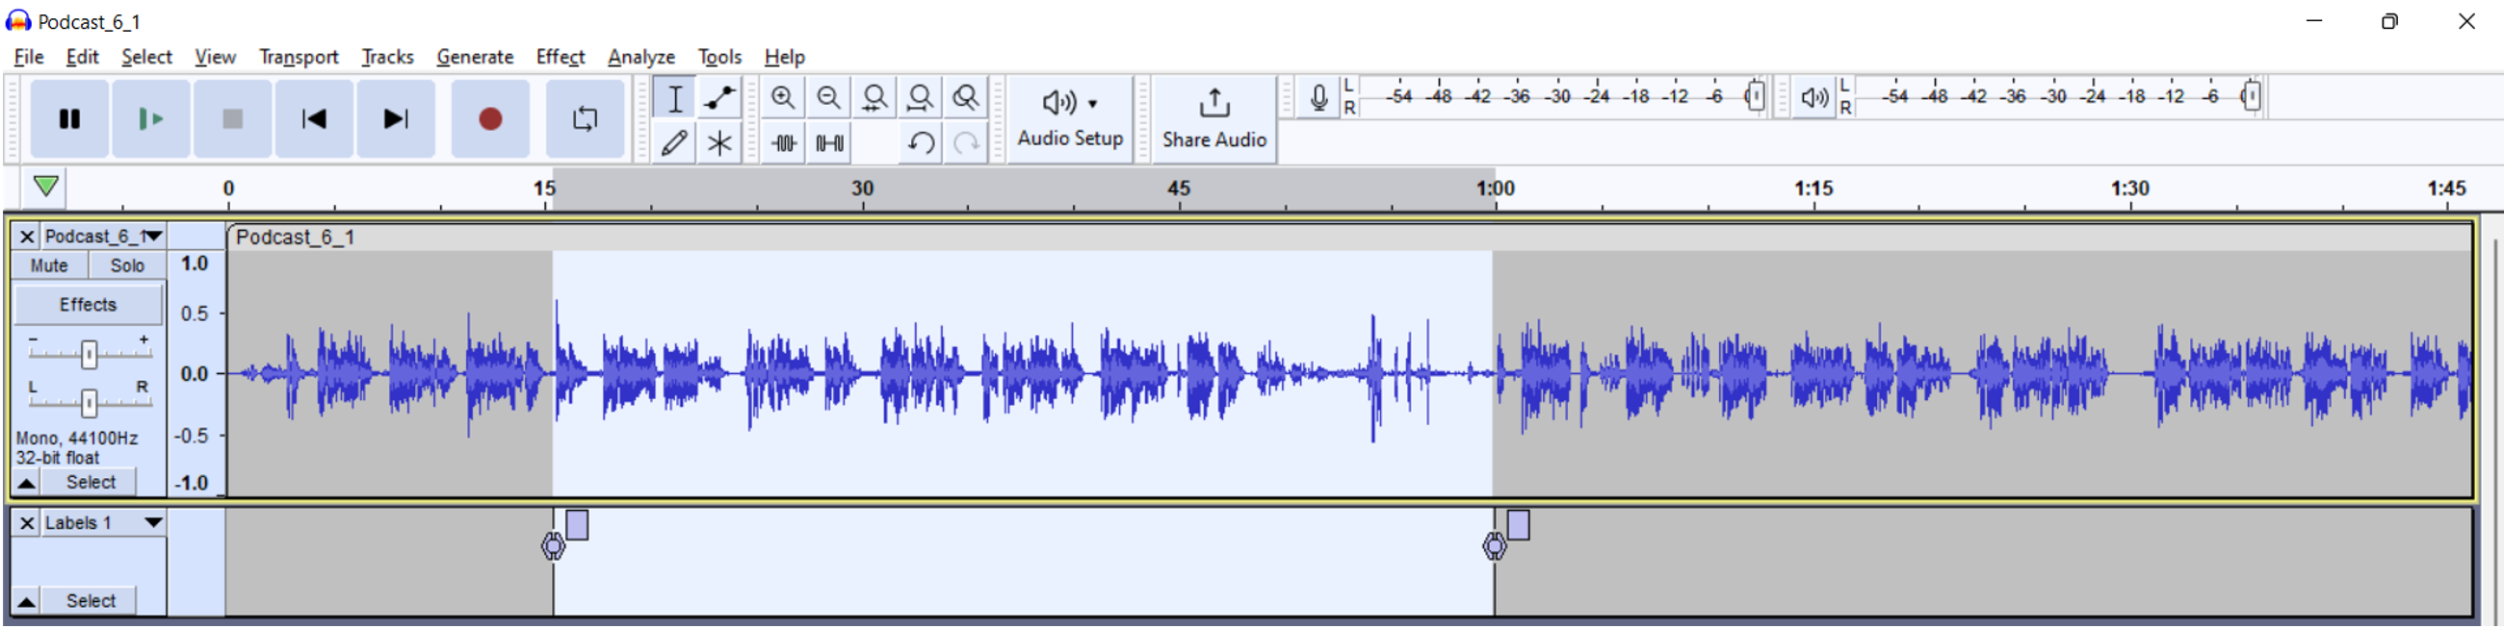Click Select on the Podcast_6_1 track

point(91,483)
